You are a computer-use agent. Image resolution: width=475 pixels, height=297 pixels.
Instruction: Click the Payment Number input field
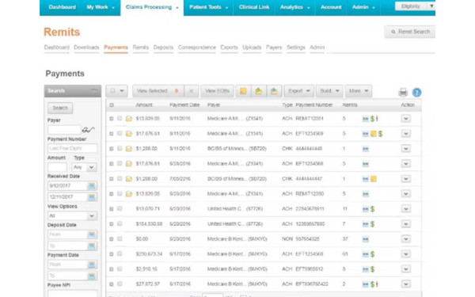point(72,148)
